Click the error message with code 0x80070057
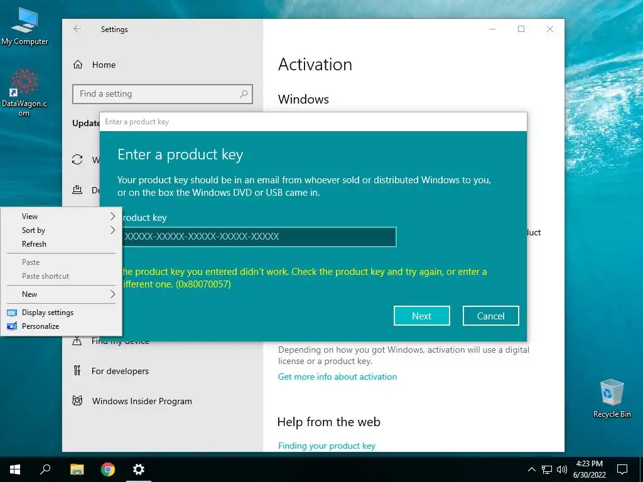Screen dimensions: 643x482 (303, 278)
